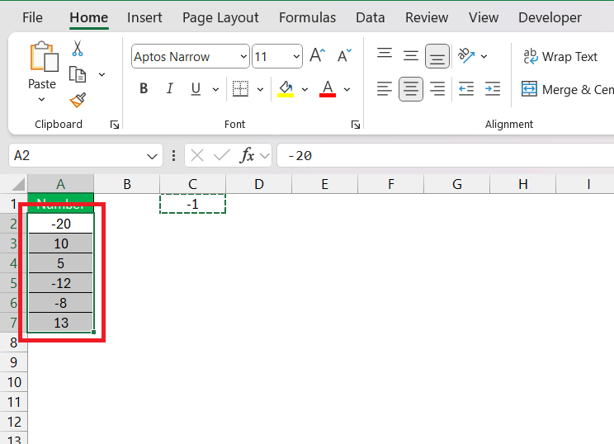Align text to the right
614x444 pixels.
coord(437,89)
